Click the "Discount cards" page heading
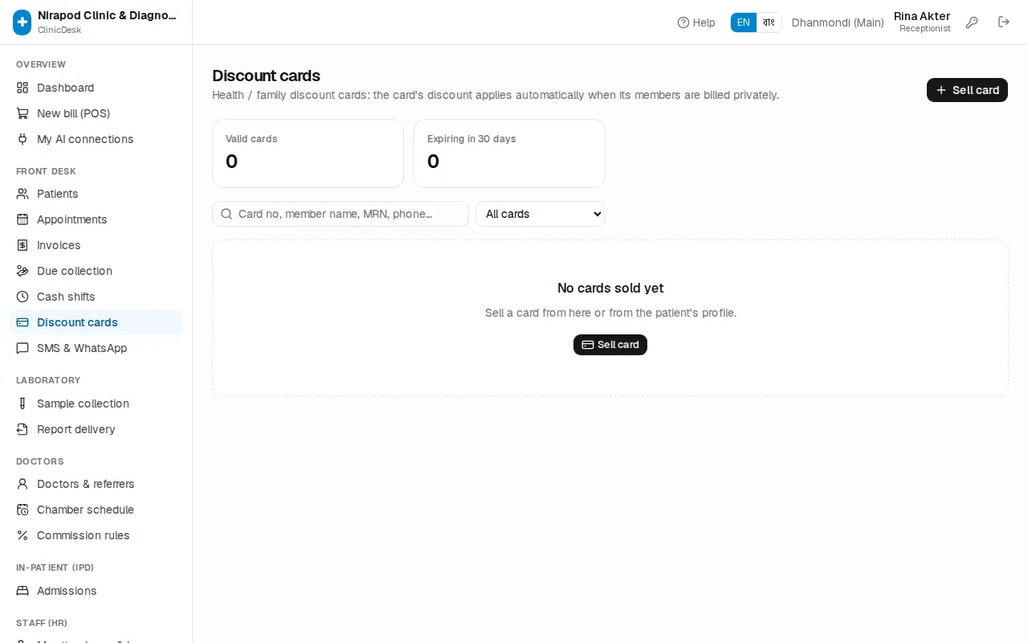 266,76
